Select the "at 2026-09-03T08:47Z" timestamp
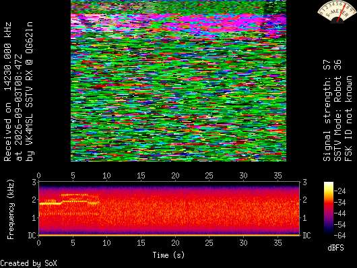Image resolution: width=357 pixels, height=268 pixels. click(19, 108)
